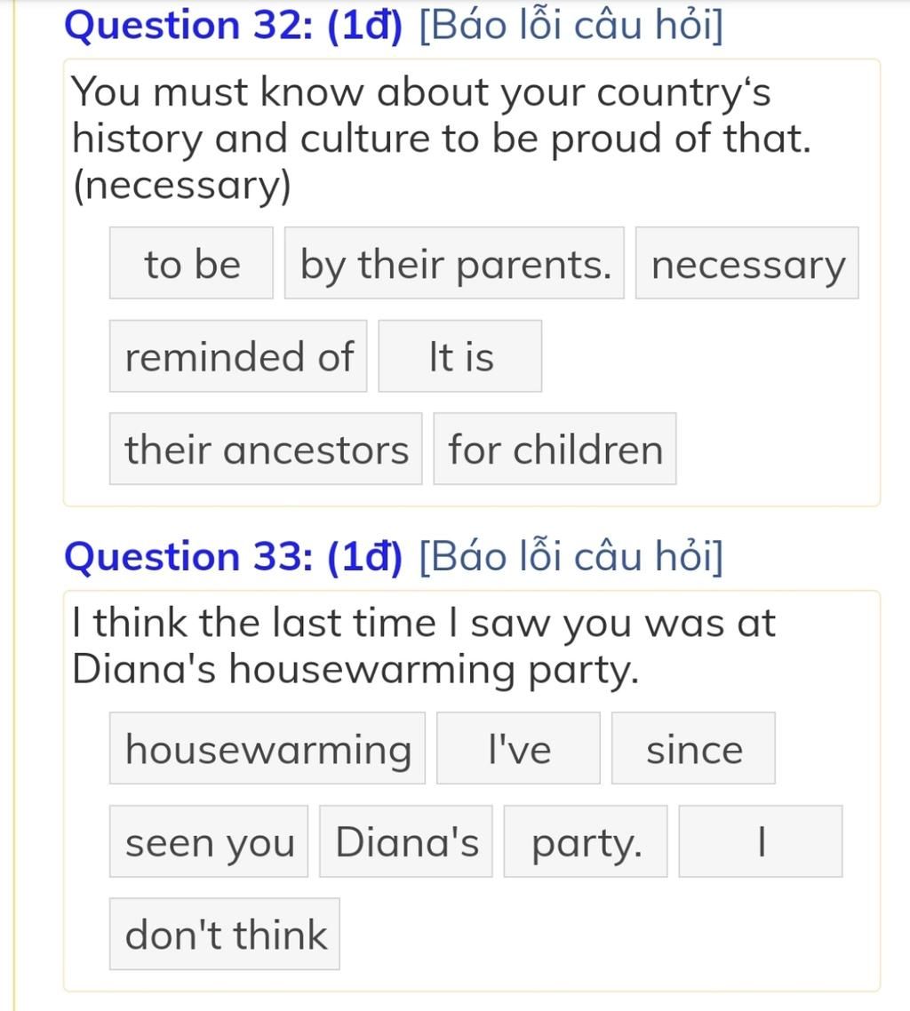Choose the "necessary" word tile
This screenshot has width=910, height=1011.
click(746, 263)
